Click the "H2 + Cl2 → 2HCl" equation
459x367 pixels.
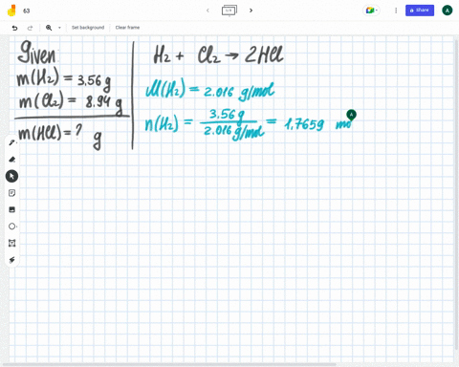pyautogui.click(x=218, y=54)
